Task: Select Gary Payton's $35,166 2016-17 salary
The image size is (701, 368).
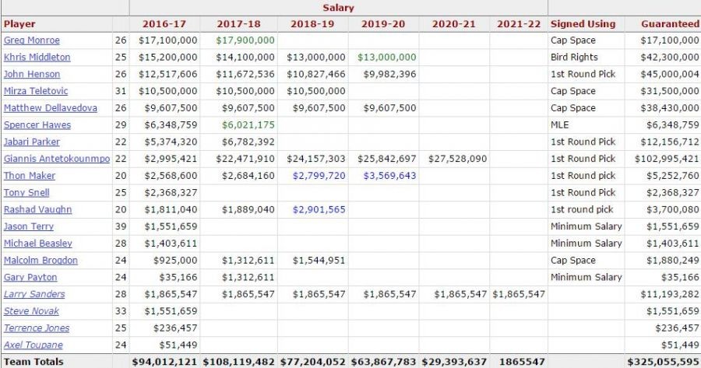Action: [x=178, y=277]
